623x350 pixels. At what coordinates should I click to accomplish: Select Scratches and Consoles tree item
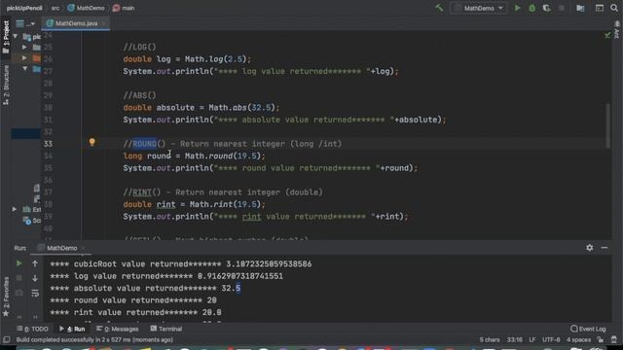32,221
